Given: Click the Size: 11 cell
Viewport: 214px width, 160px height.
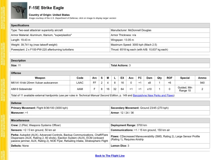Looking at the screenshot, I should [60, 66].
